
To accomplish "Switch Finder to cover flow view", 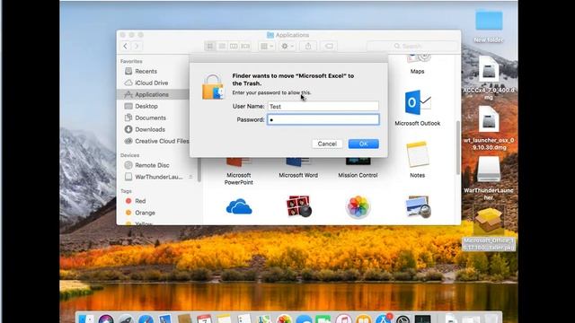I will coord(245,46).
